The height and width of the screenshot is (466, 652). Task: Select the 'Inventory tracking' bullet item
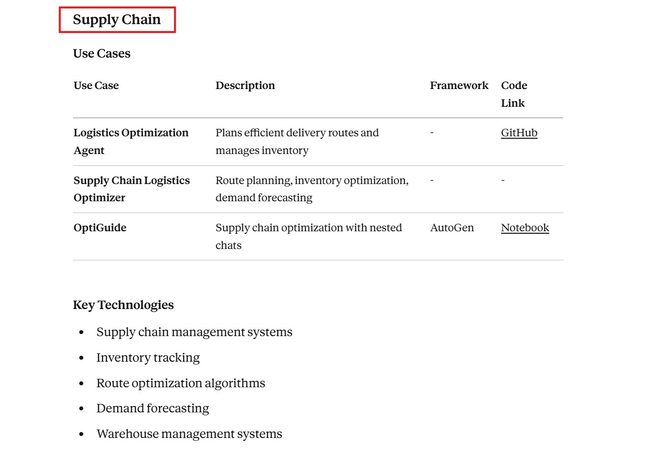tap(148, 358)
